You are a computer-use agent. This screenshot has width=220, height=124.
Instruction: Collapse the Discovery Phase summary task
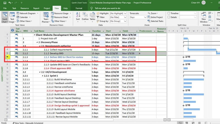(x=37, y=42)
